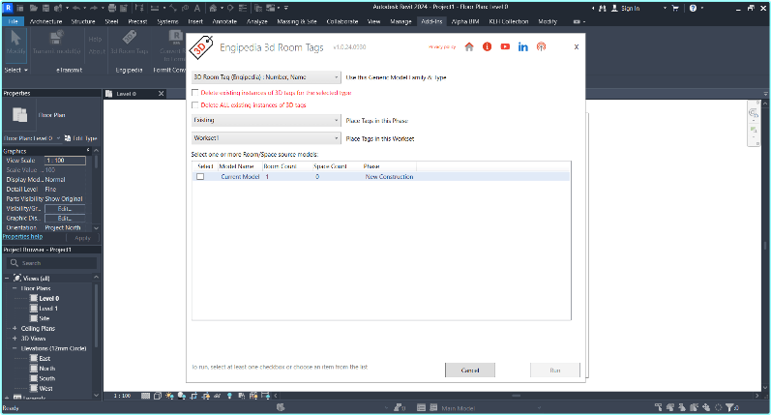Click the Run button in dialog

(555, 371)
